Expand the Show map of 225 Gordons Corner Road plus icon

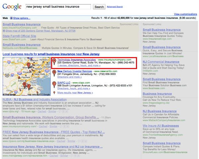point(4,31)
